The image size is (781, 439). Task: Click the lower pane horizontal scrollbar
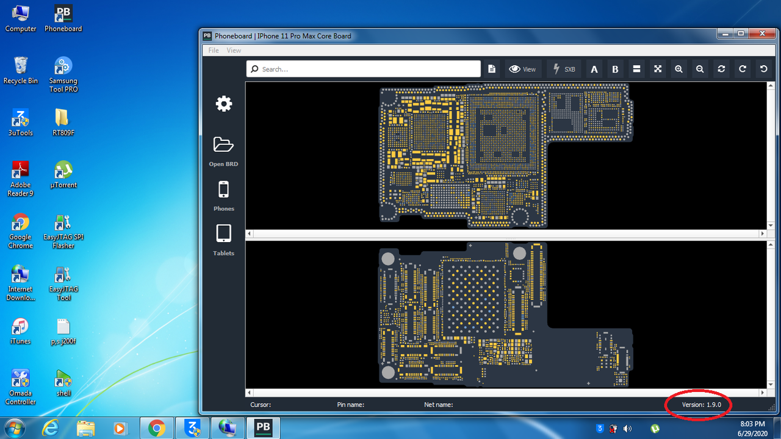point(506,392)
